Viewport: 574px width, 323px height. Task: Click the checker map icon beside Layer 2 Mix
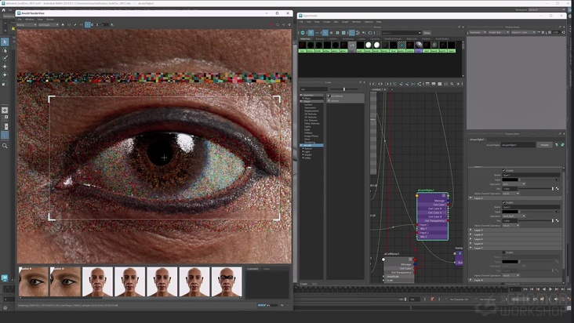558,220
